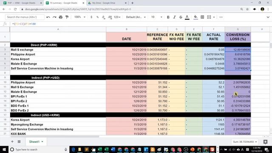Open the Windows Start menu

point(4,149)
